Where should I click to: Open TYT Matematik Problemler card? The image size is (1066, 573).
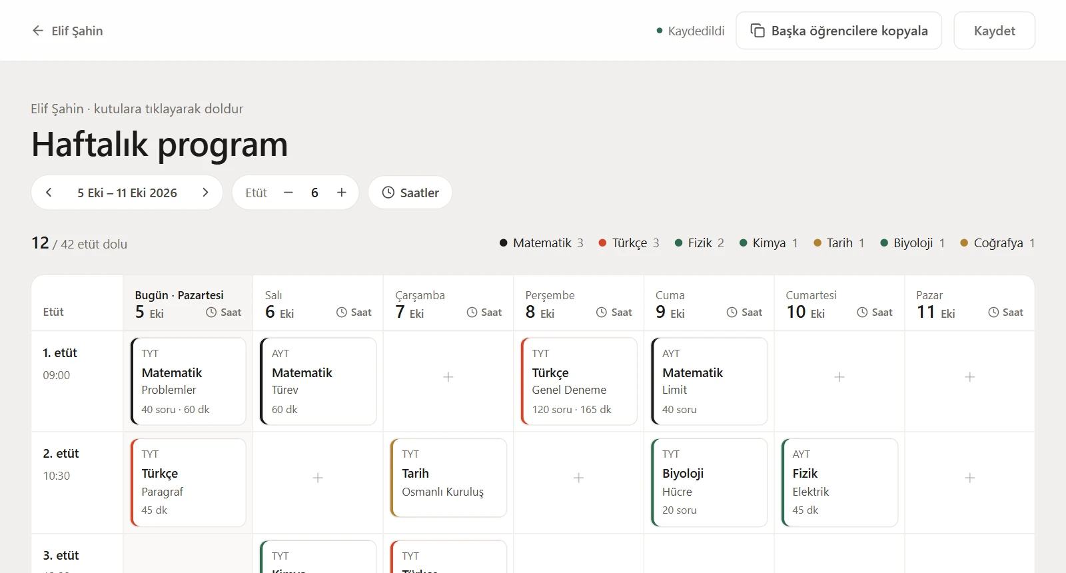pos(189,381)
